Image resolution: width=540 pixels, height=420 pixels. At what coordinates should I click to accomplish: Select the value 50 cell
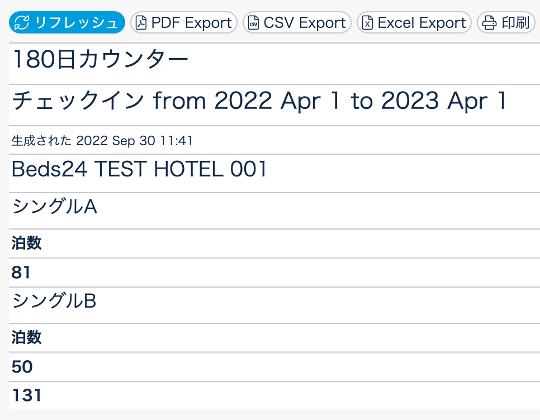coord(22,367)
